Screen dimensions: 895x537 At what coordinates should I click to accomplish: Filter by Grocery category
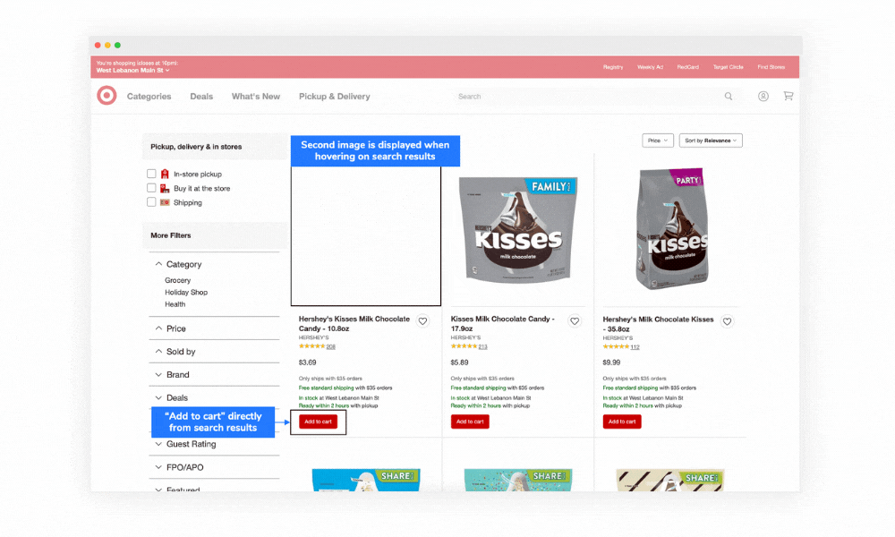tap(177, 280)
